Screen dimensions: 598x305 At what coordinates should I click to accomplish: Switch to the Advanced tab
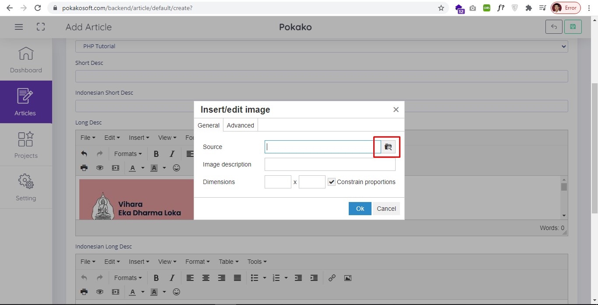pyautogui.click(x=240, y=125)
